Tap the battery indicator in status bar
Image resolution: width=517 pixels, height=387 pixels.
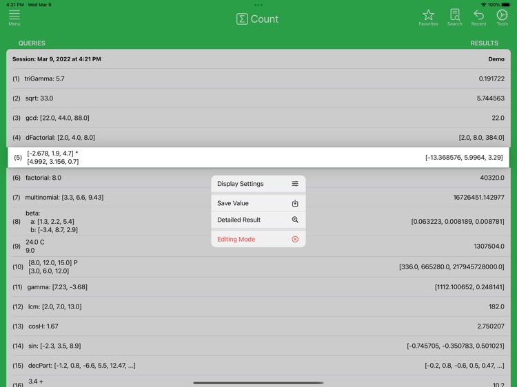506,5
